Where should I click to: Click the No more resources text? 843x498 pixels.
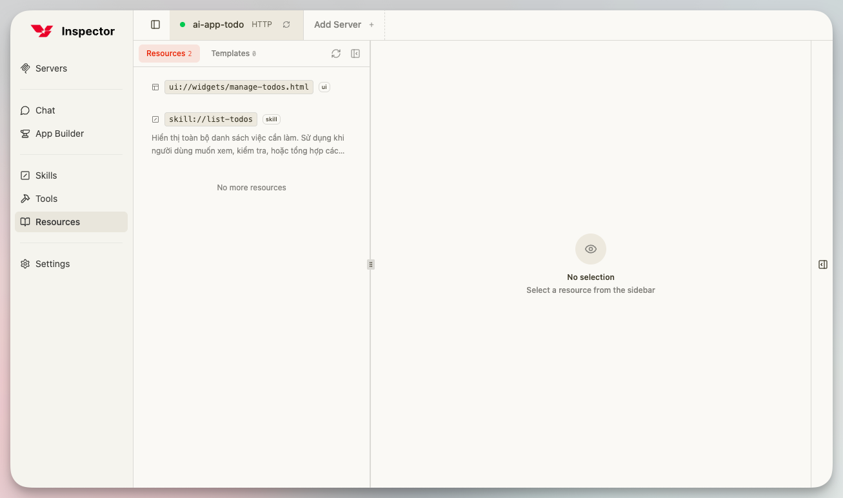coord(252,188)
